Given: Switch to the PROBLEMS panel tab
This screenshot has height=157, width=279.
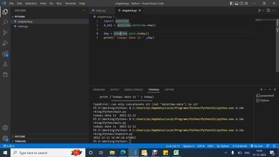Looking at the screenshot, I should [x=99, y=89].
